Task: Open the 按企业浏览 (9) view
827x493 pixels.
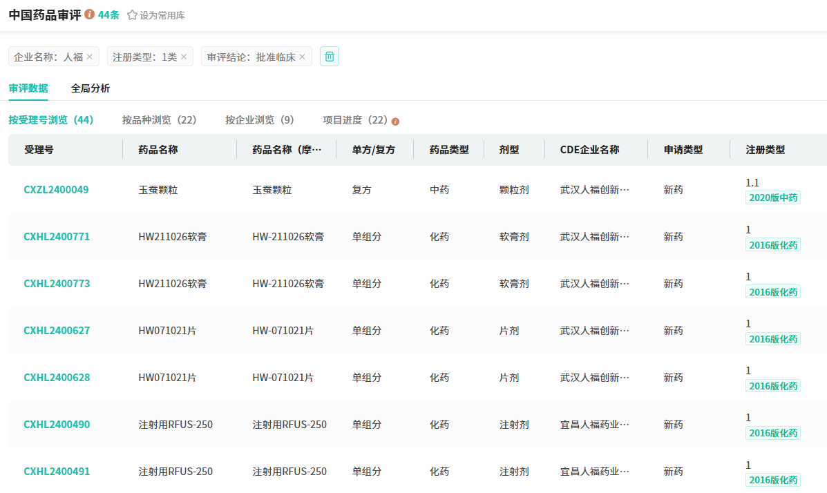Action: (260, 120)
